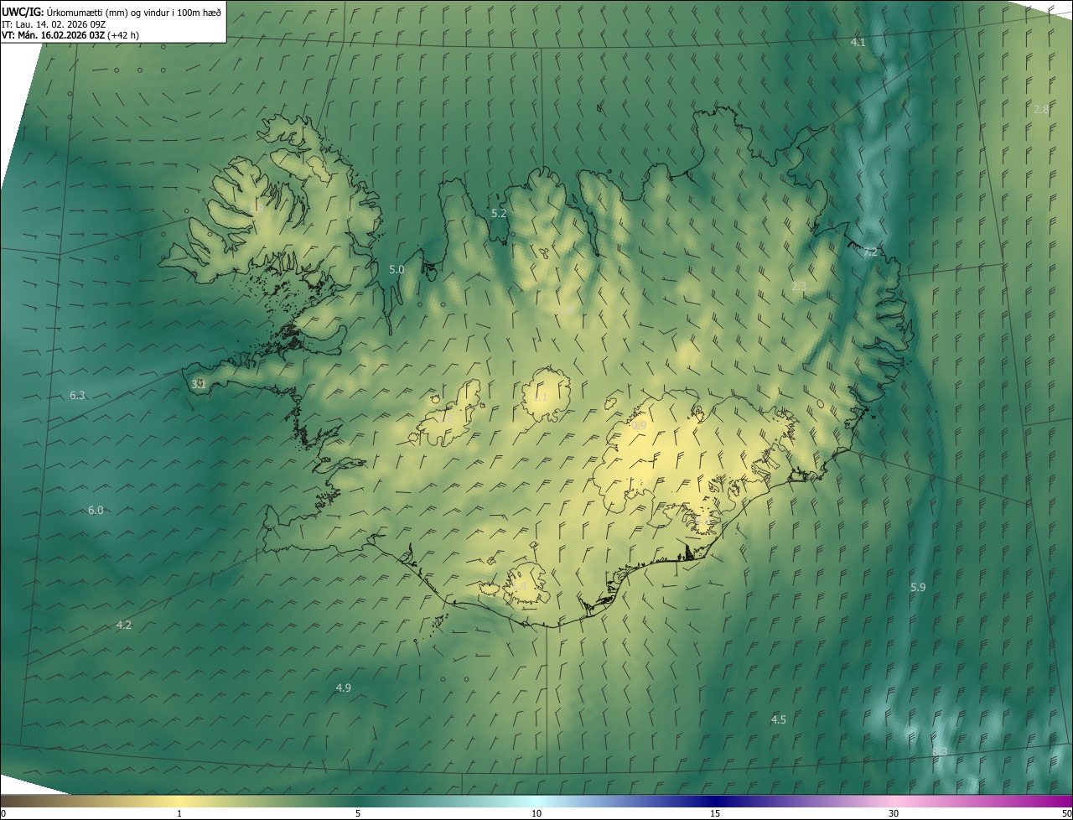The image size is (1073, 820).
Task: Click the map value label 6.3
Action: pos(77,395)
